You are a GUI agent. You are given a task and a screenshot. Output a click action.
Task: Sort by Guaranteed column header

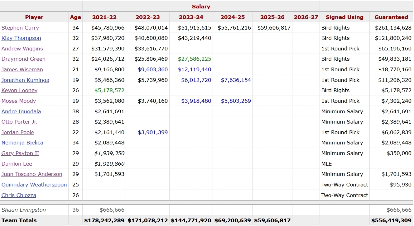(x=391, y=17)
